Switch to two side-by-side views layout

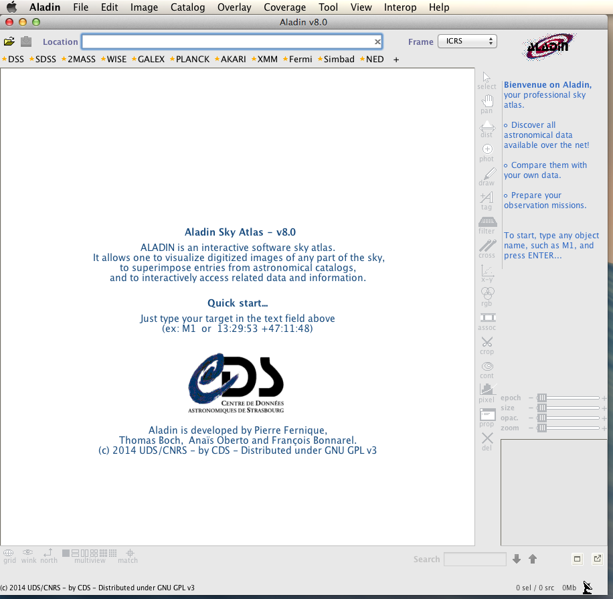tap(84, 553)
